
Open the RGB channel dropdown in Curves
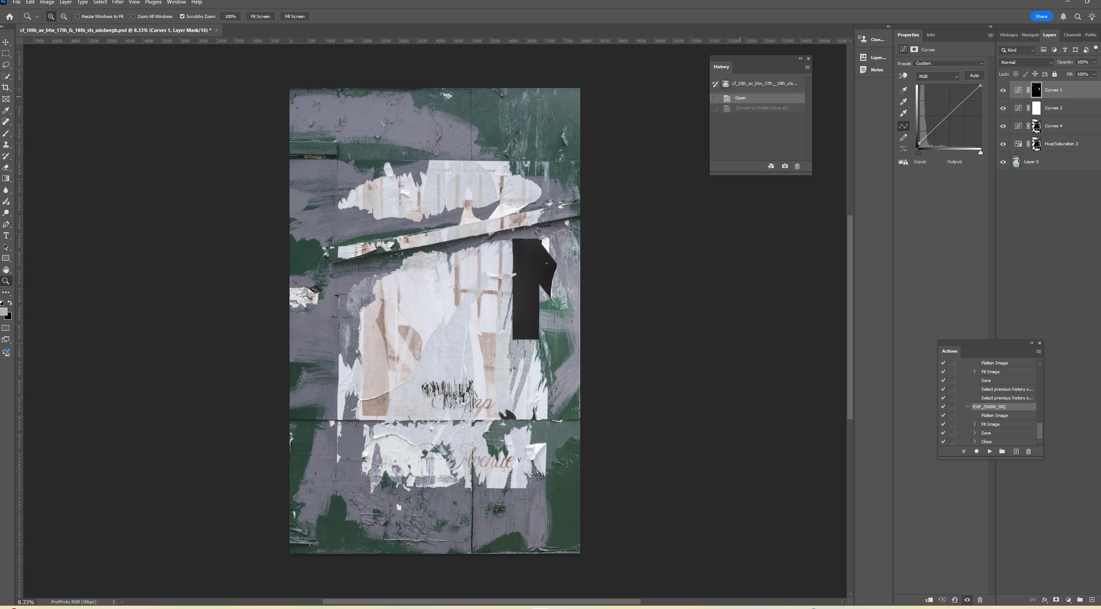click(937, 76)
